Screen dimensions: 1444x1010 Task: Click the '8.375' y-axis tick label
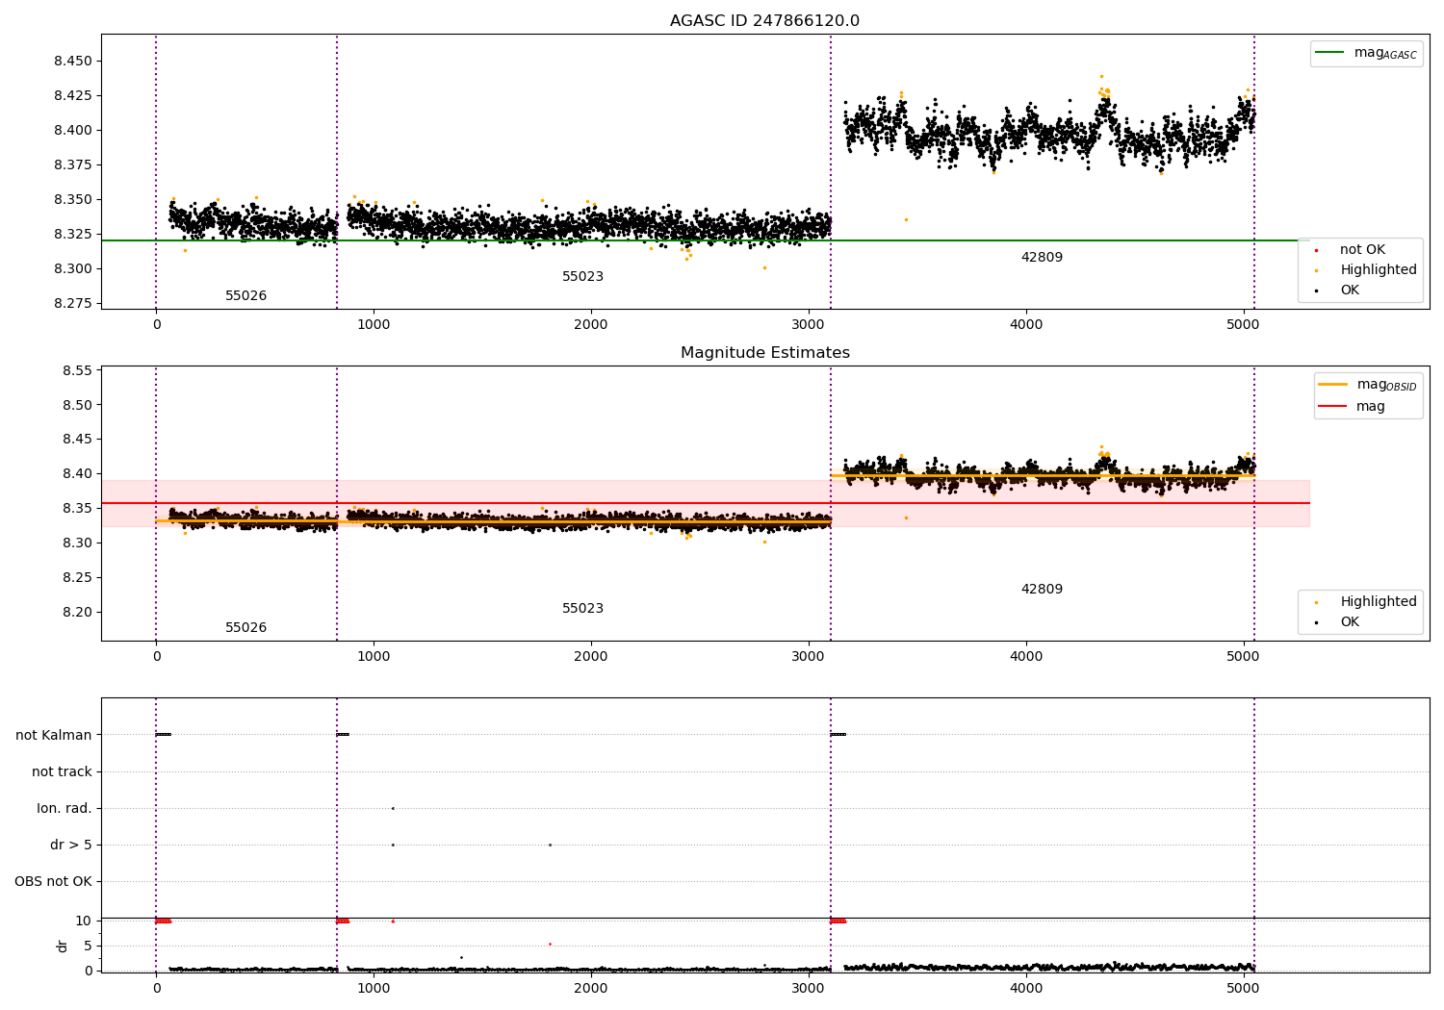[x=73, y=165]
